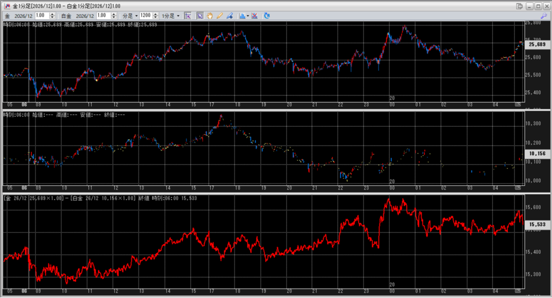Activate the hand pan tool

click(210, 16)
